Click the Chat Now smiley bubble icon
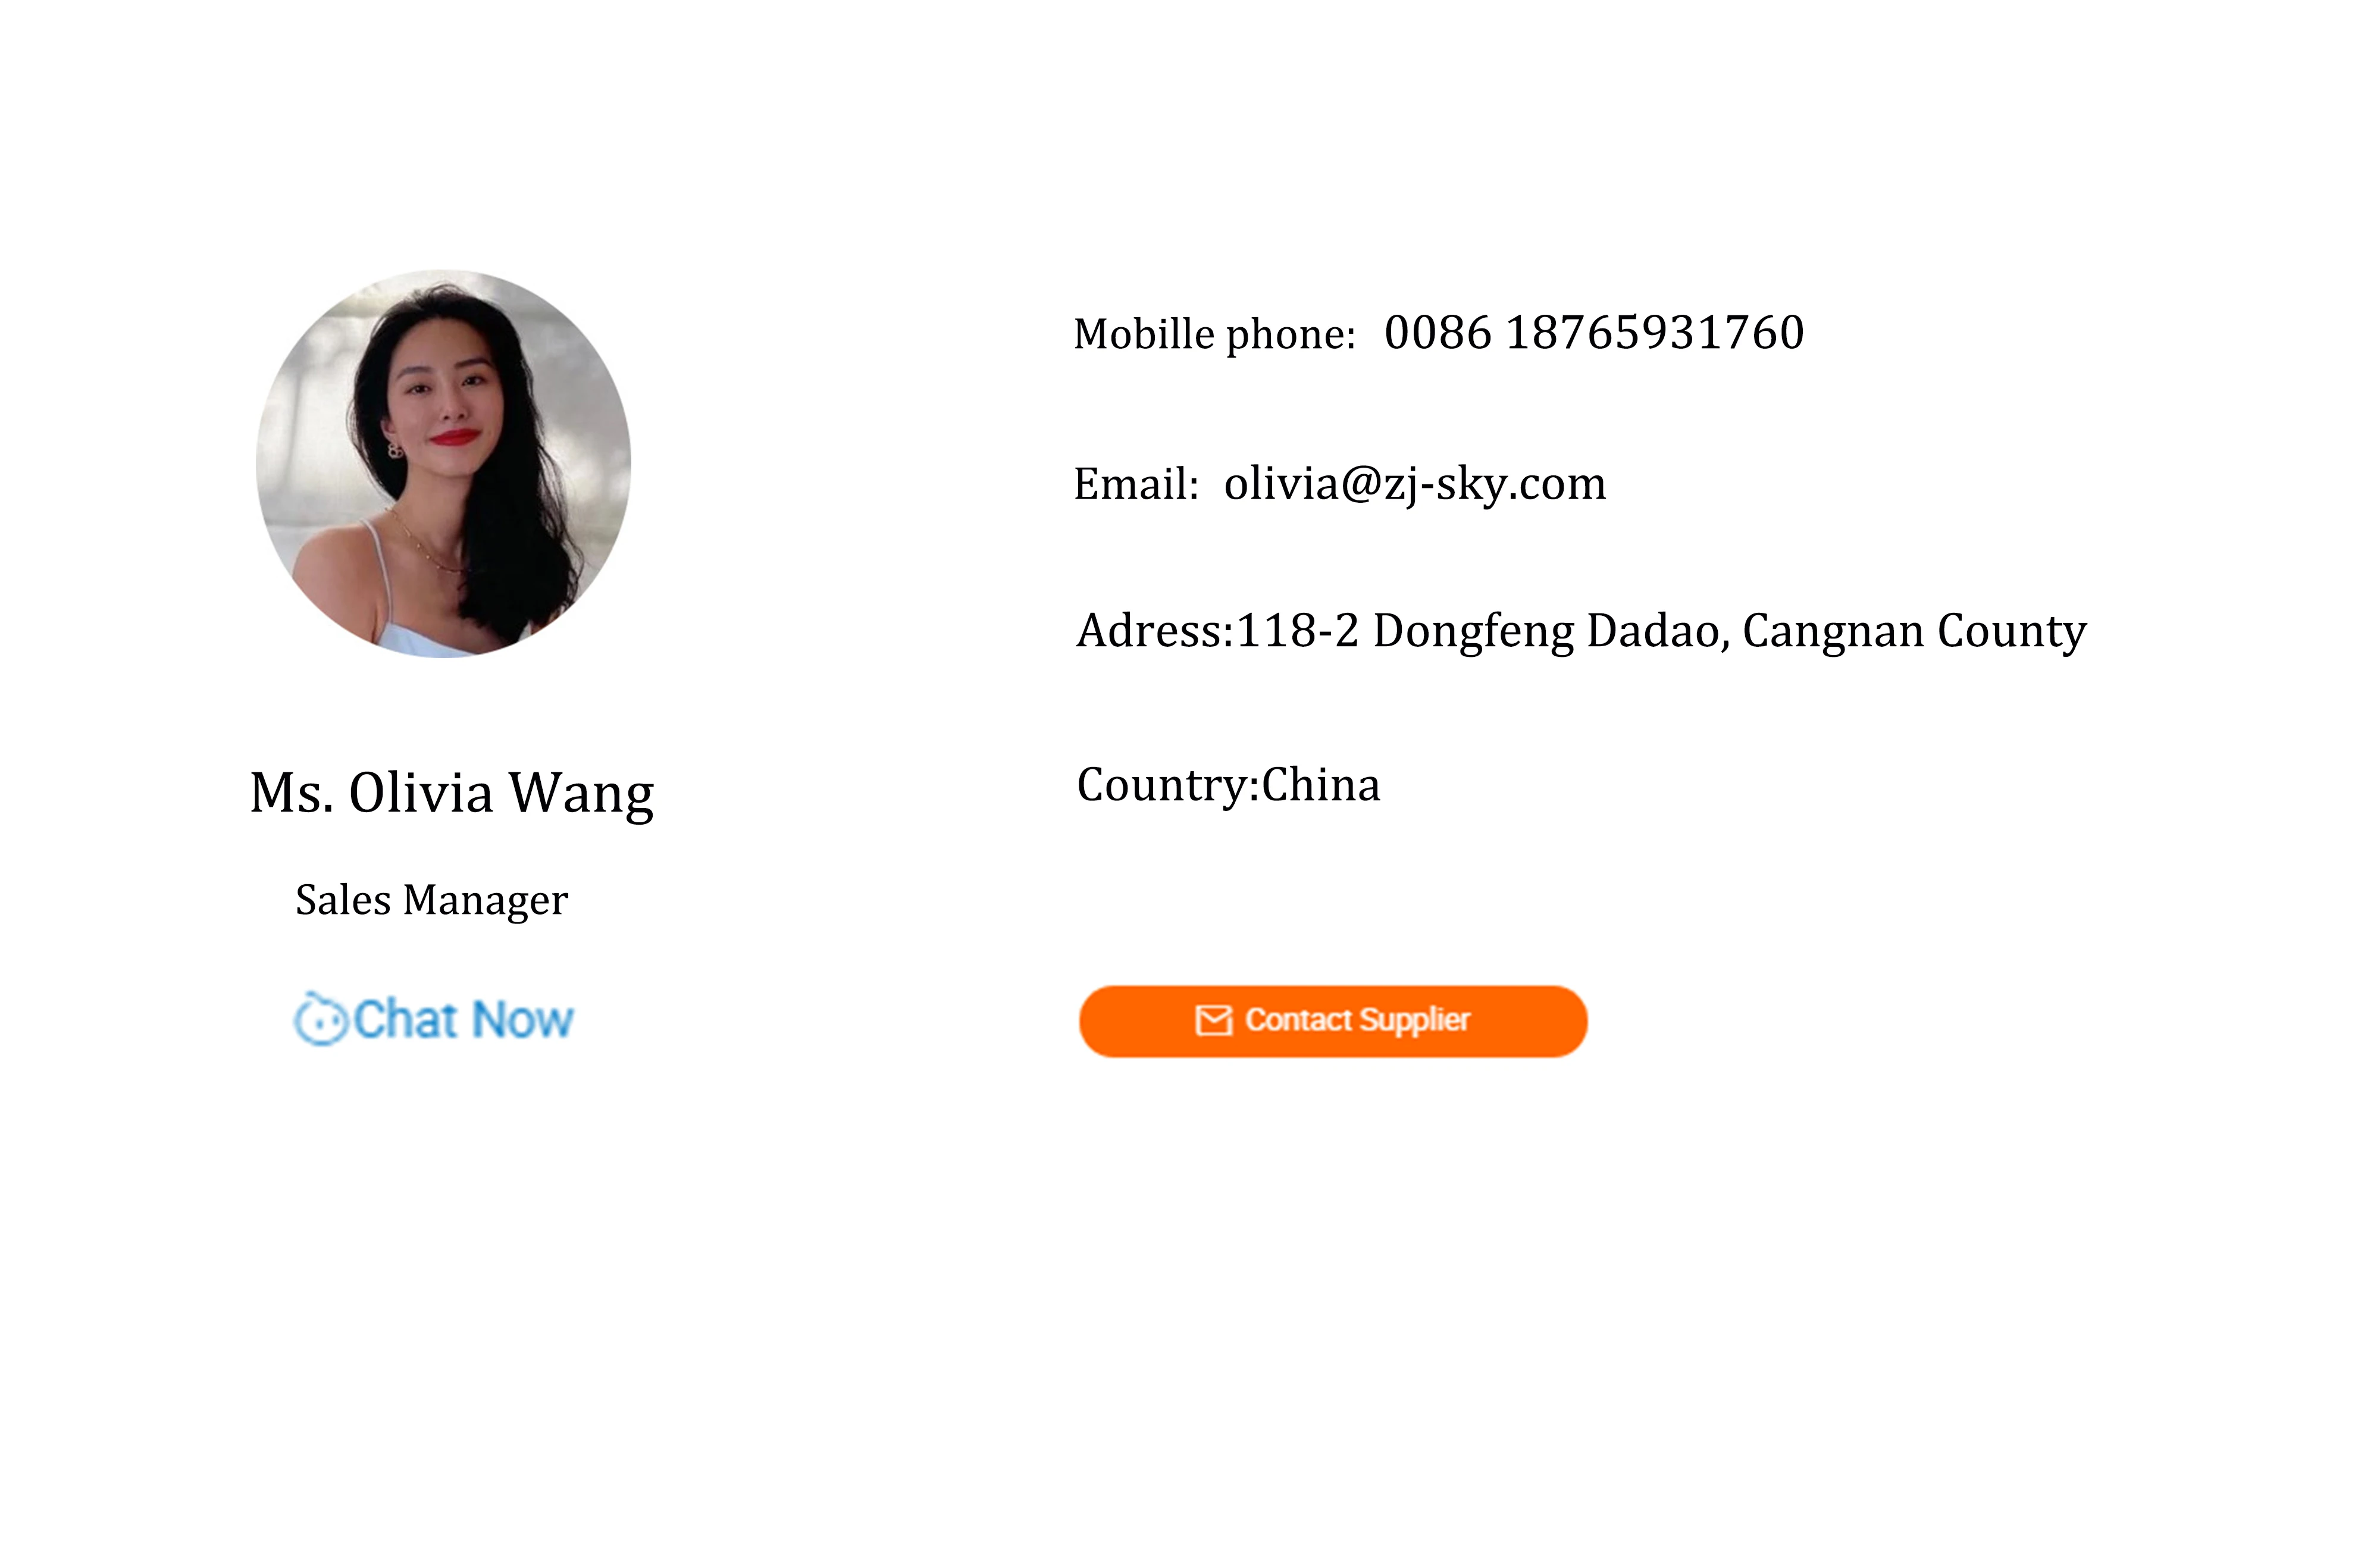This screenshot has height=1547, width=2380. tap(320, 1019)
